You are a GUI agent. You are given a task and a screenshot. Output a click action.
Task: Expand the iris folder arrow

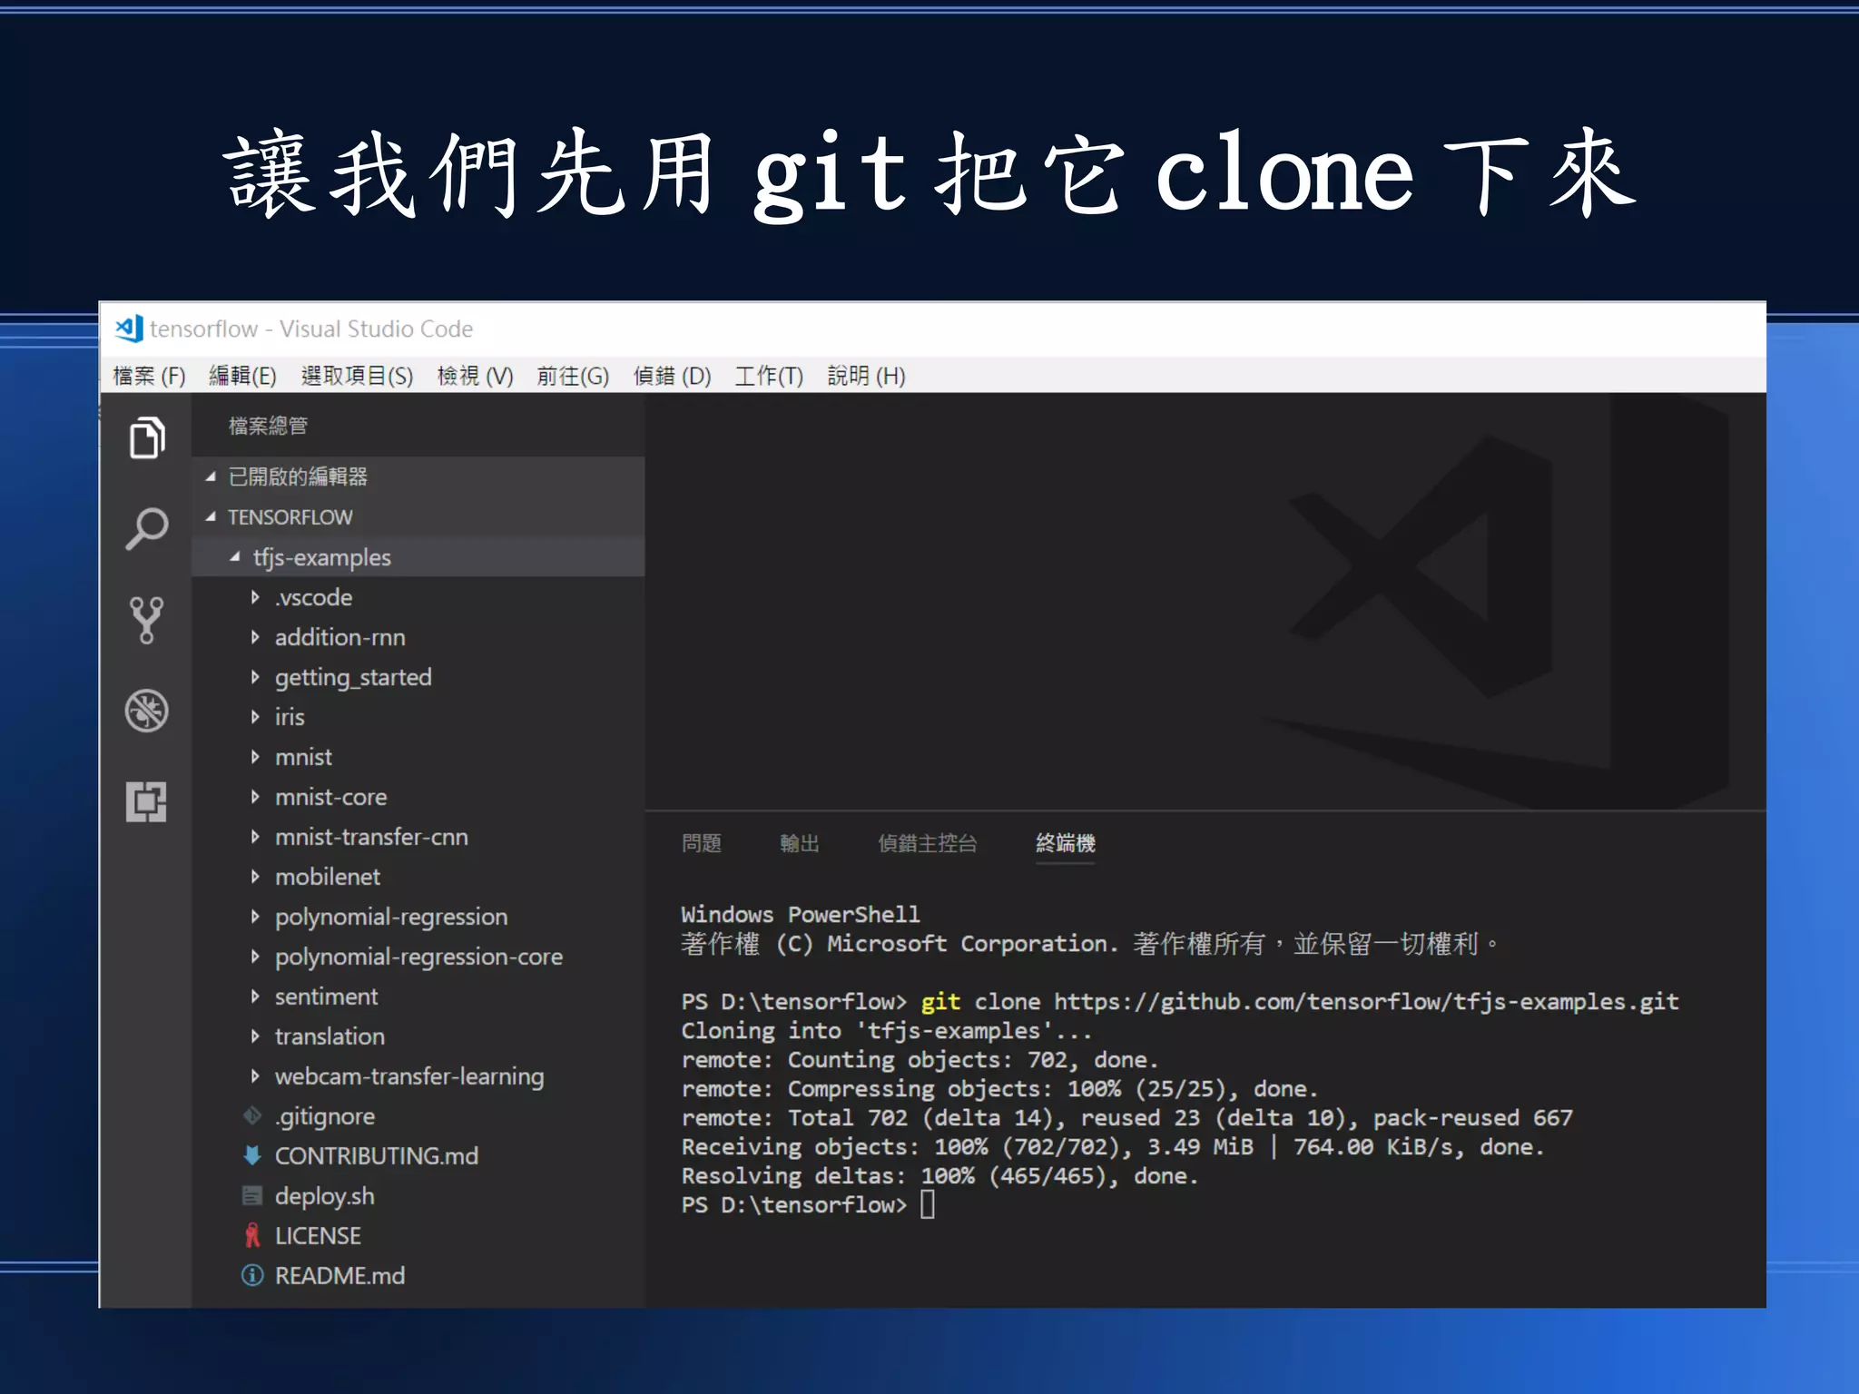[255, 716]
